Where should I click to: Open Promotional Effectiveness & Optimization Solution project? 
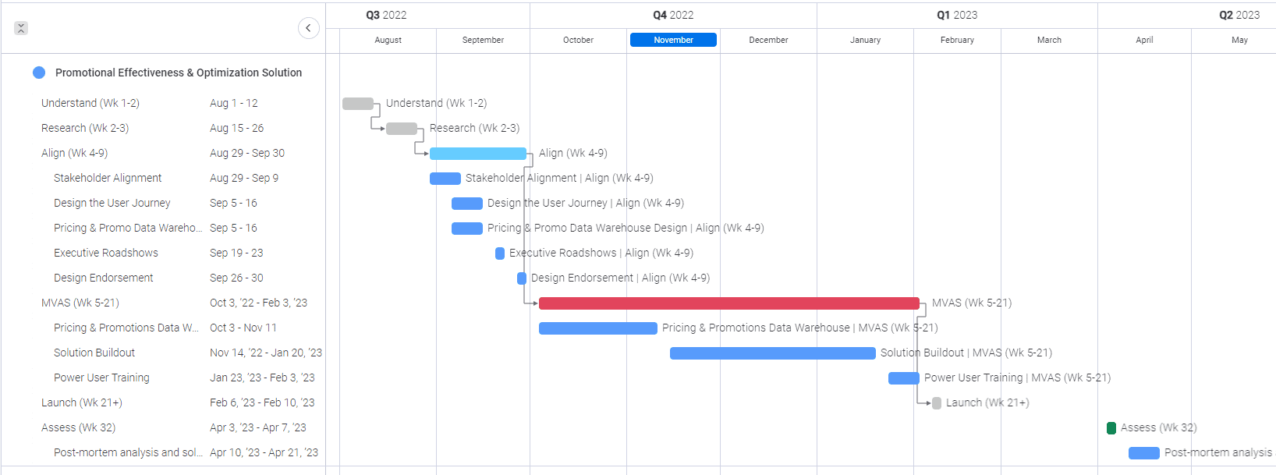click(179, 73)
